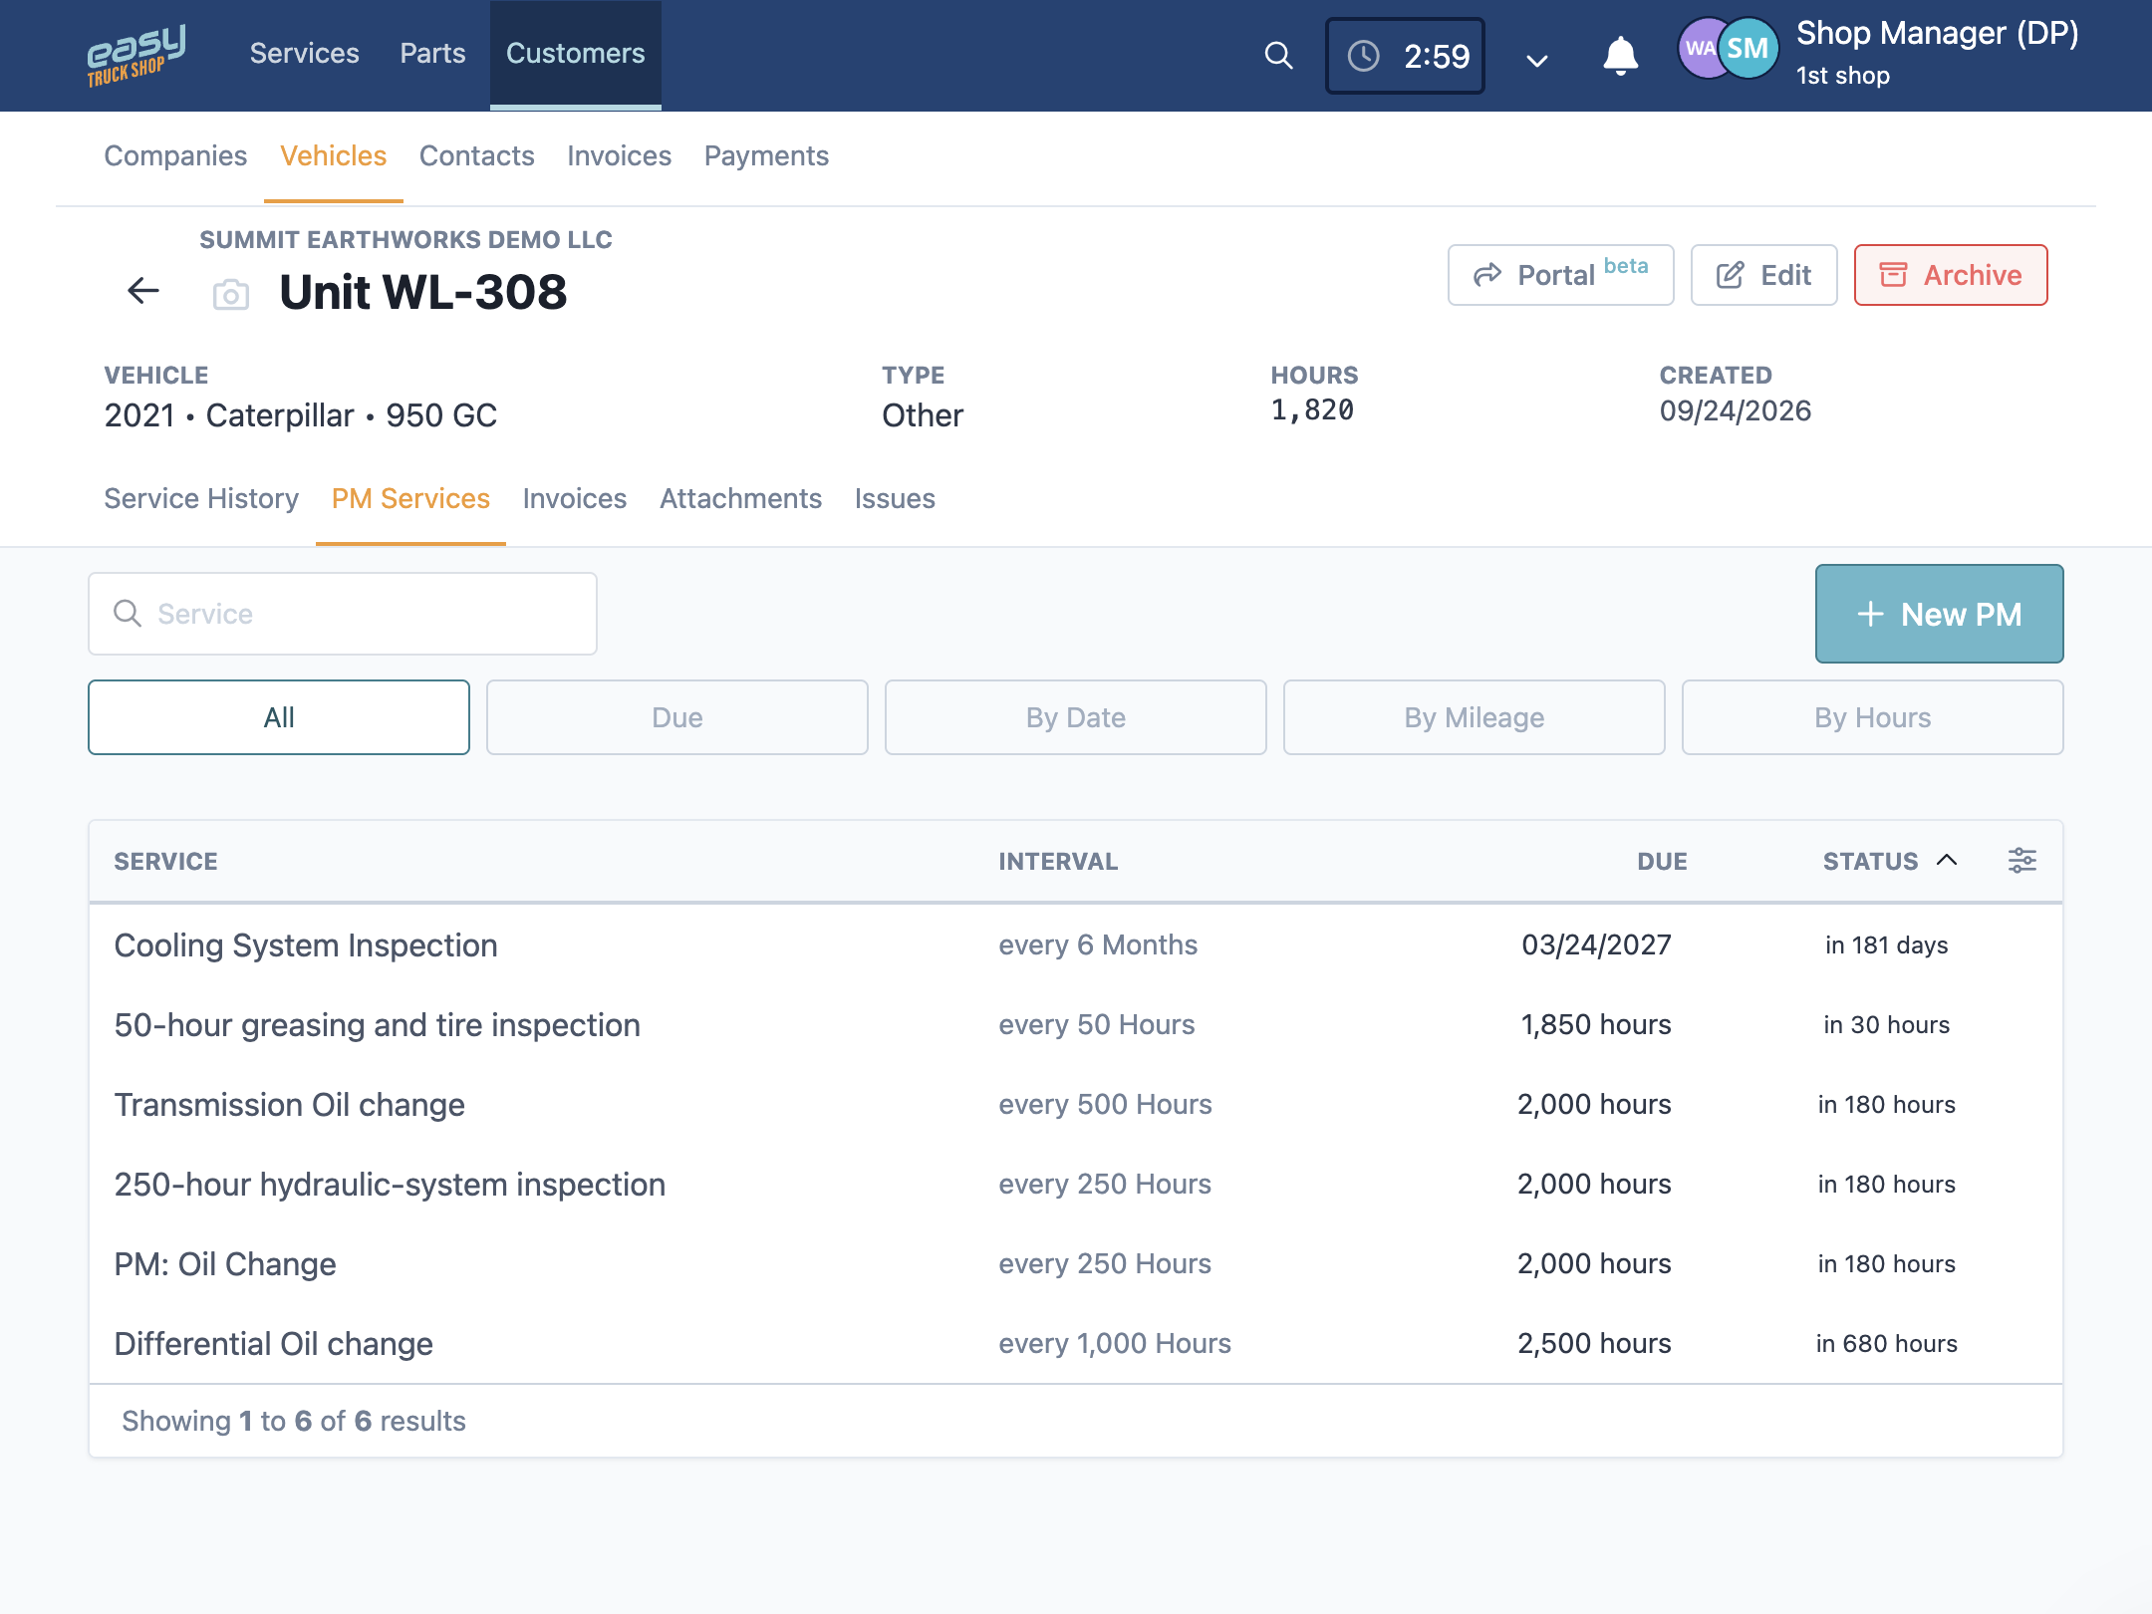Select the Due filter option

click(x=677, y=717)
